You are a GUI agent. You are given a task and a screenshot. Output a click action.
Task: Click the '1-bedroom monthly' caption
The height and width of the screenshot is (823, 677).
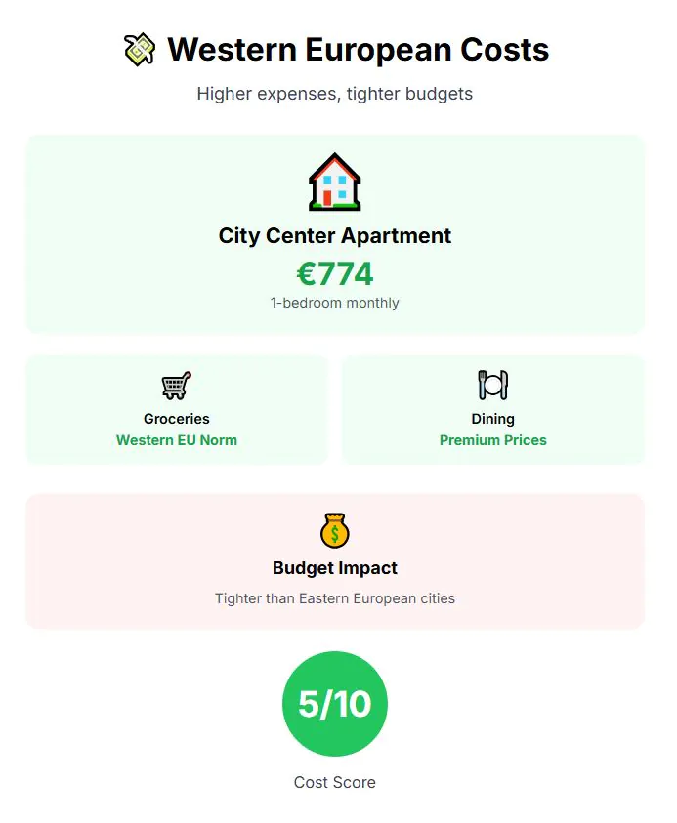(x=335, y=303)
